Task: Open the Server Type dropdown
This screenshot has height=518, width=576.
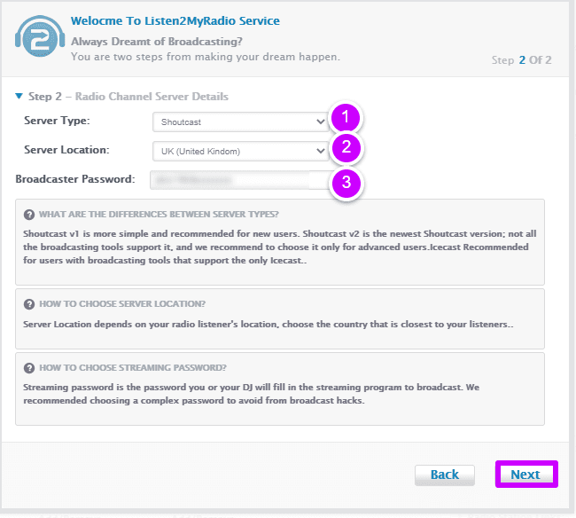Action: pos(241,122)
